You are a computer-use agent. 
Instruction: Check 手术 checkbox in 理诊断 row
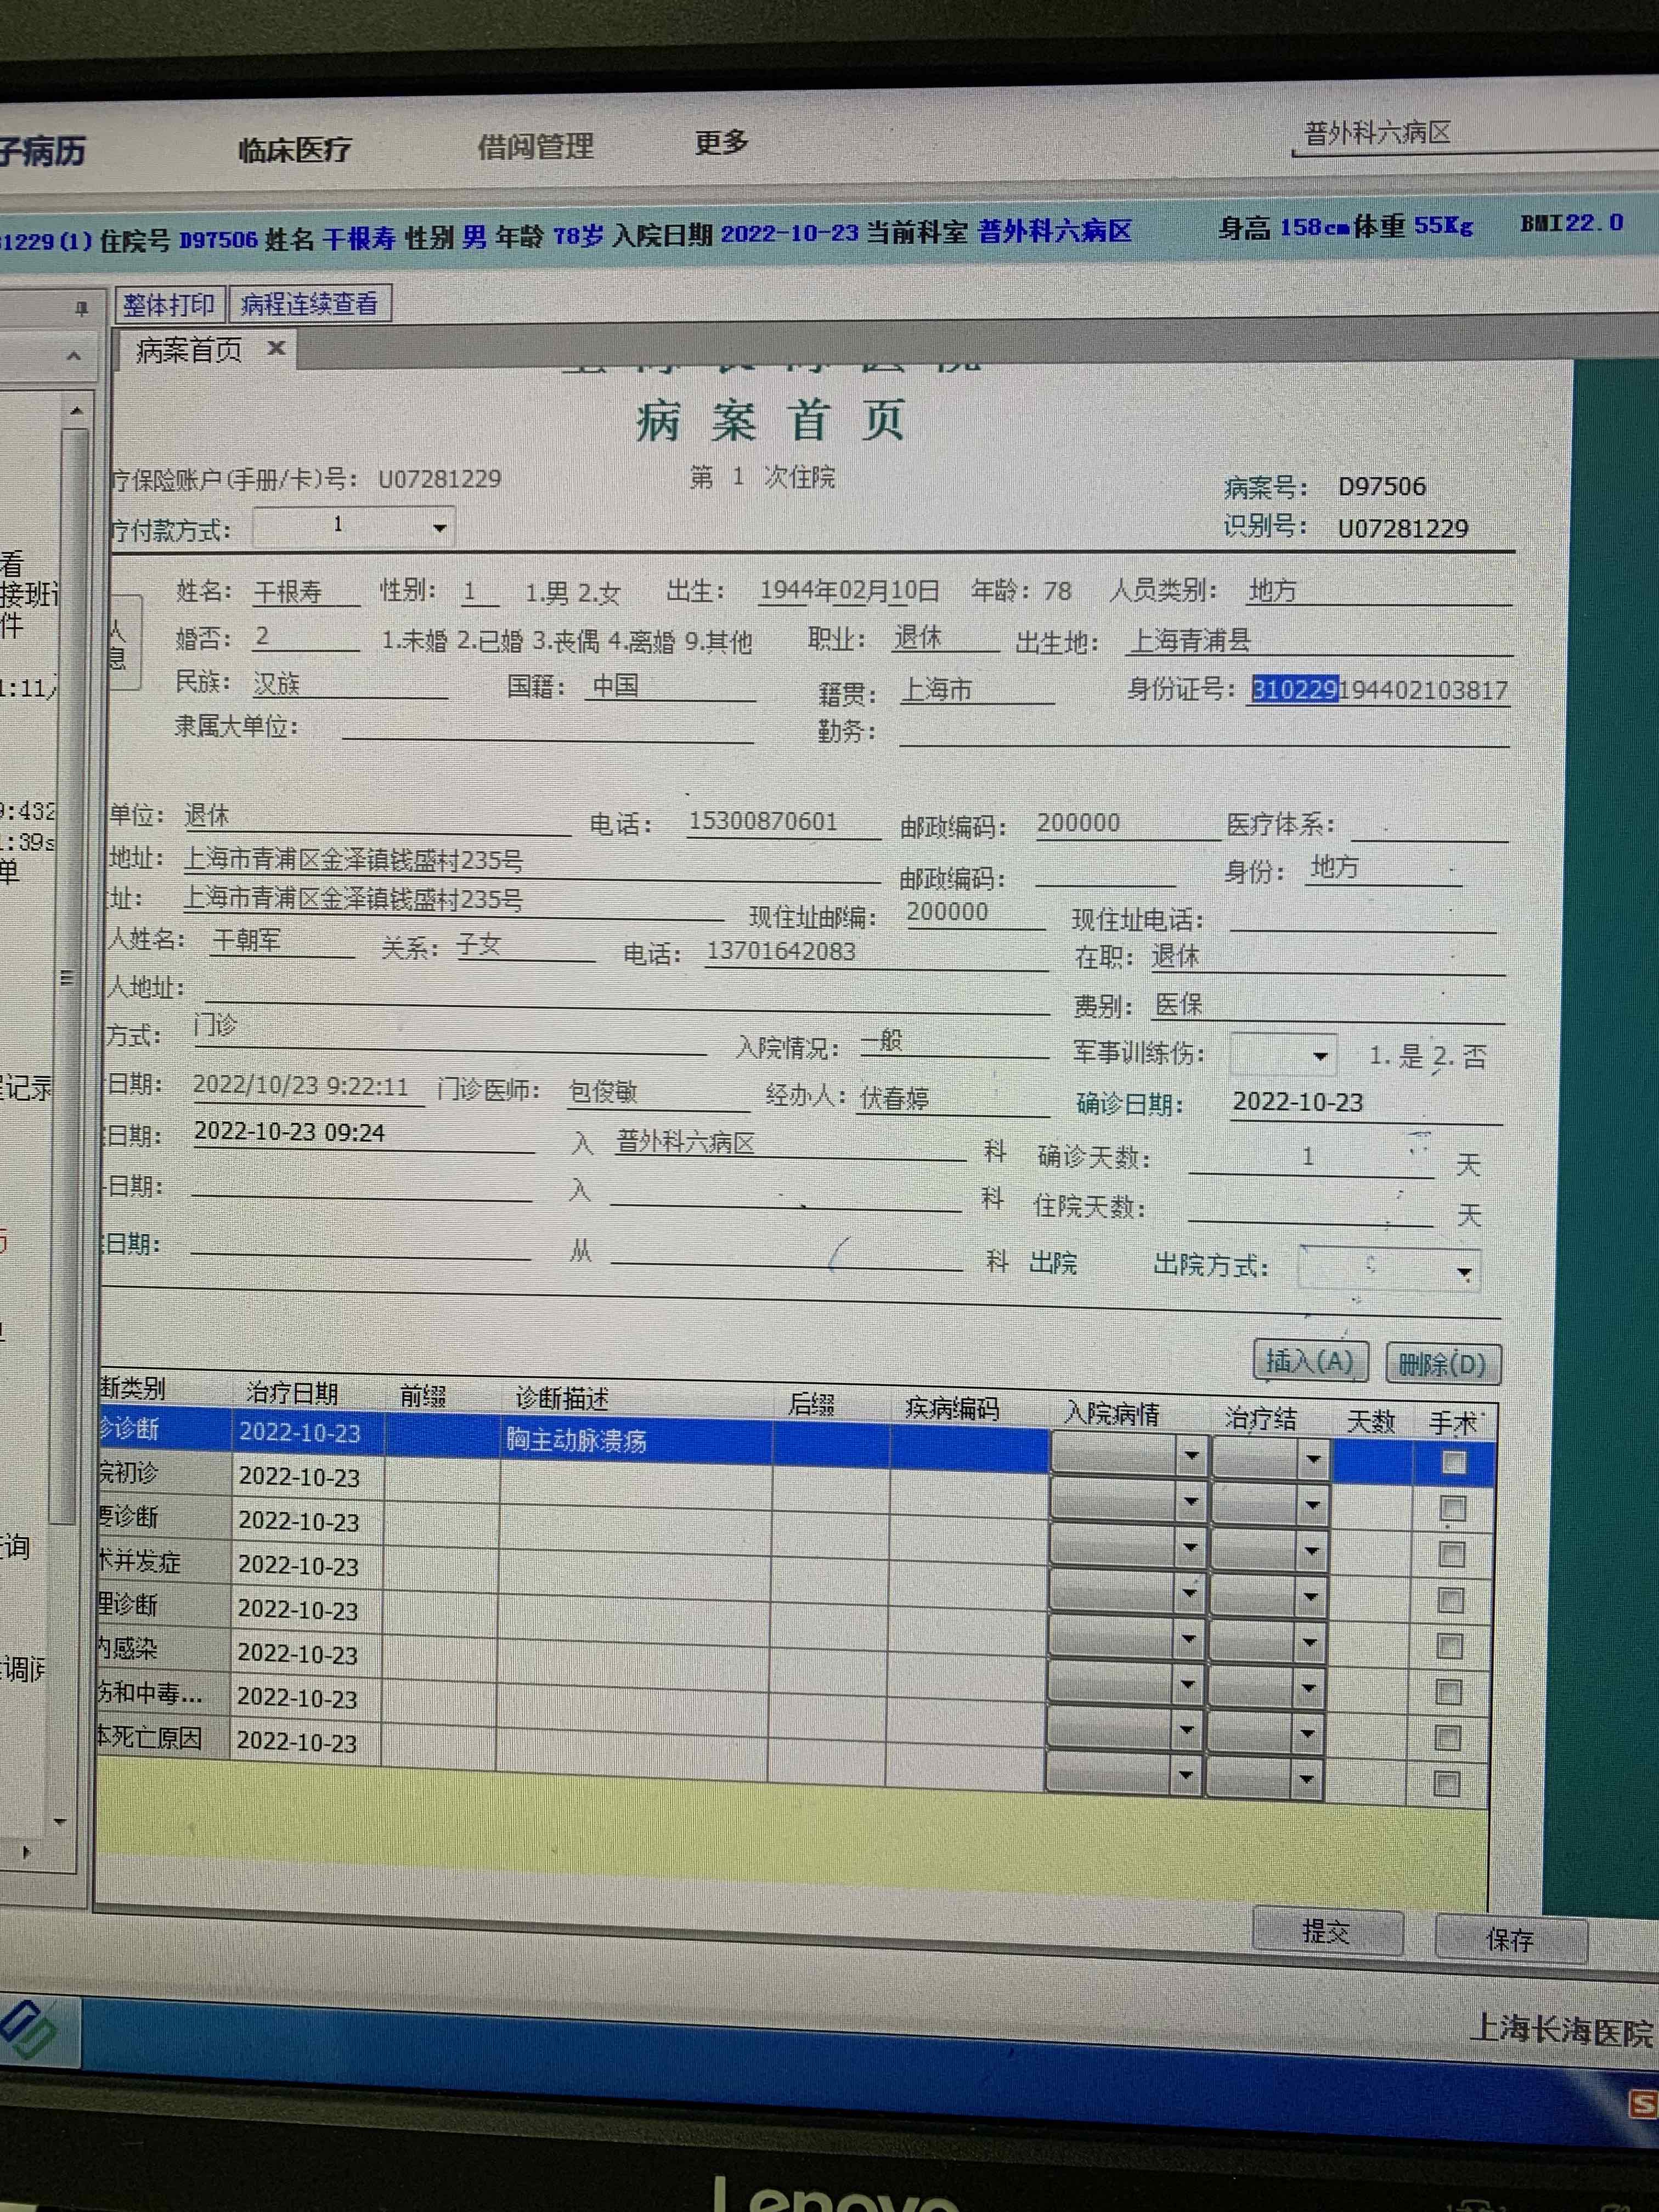(x=1449, y=1646)
